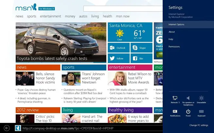Click blue sports section header
Screen dimensions: 214x133
[x=84, y=67]
